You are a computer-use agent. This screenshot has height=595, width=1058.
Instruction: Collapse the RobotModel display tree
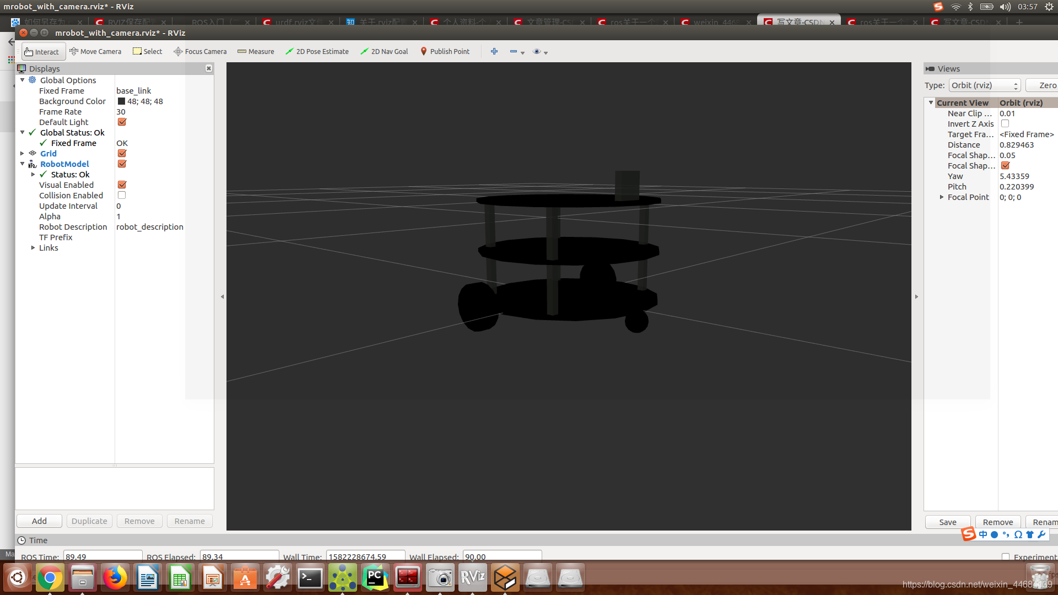click(x=23, y=164)
